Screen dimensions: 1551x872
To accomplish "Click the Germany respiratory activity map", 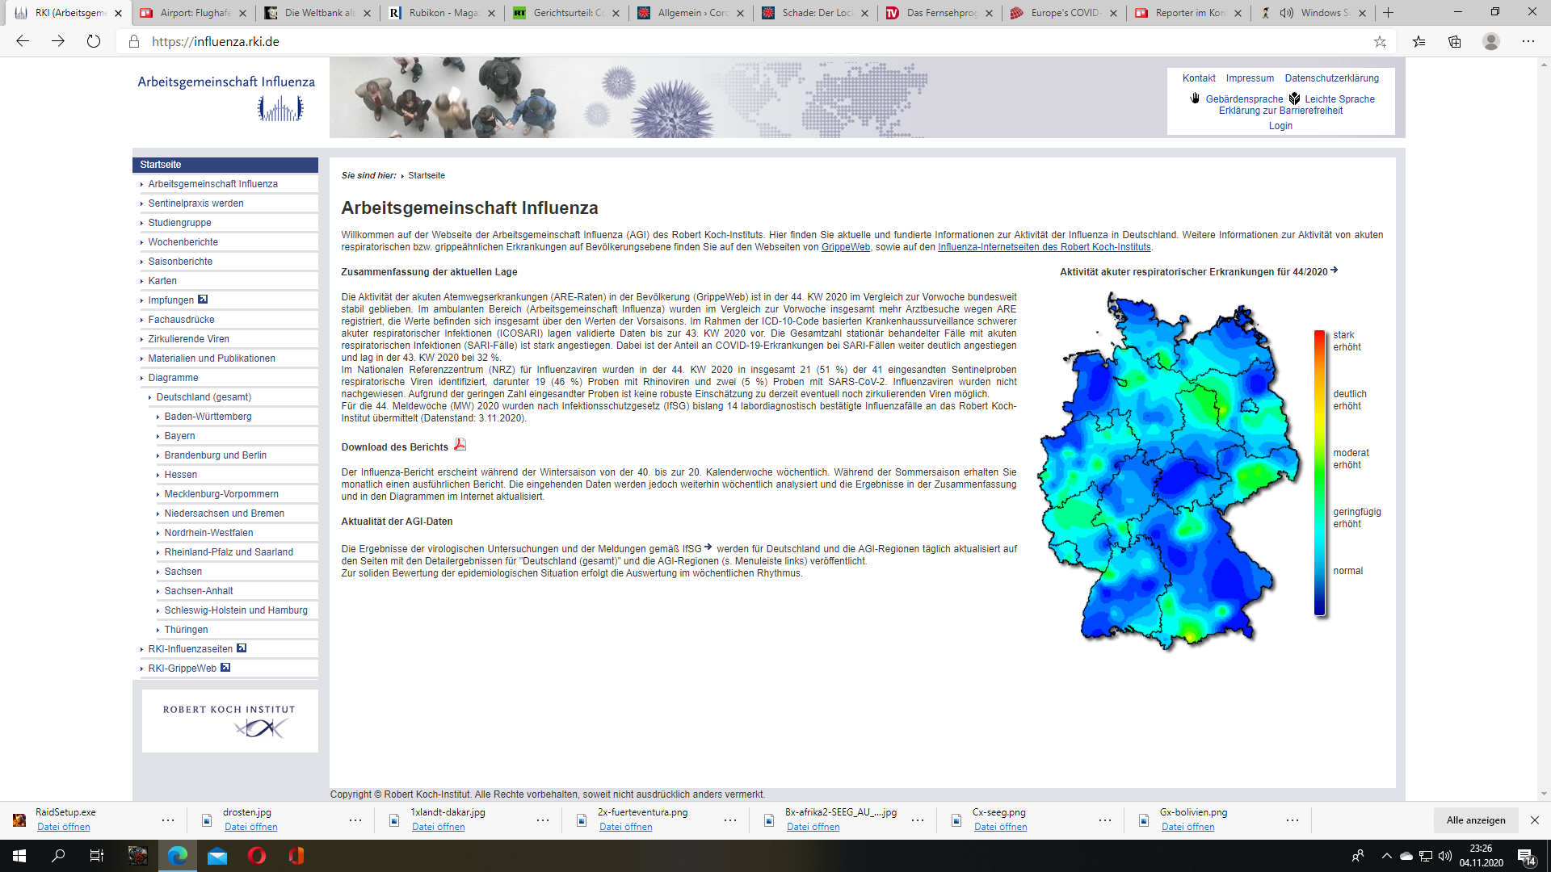I will 1167,472.
